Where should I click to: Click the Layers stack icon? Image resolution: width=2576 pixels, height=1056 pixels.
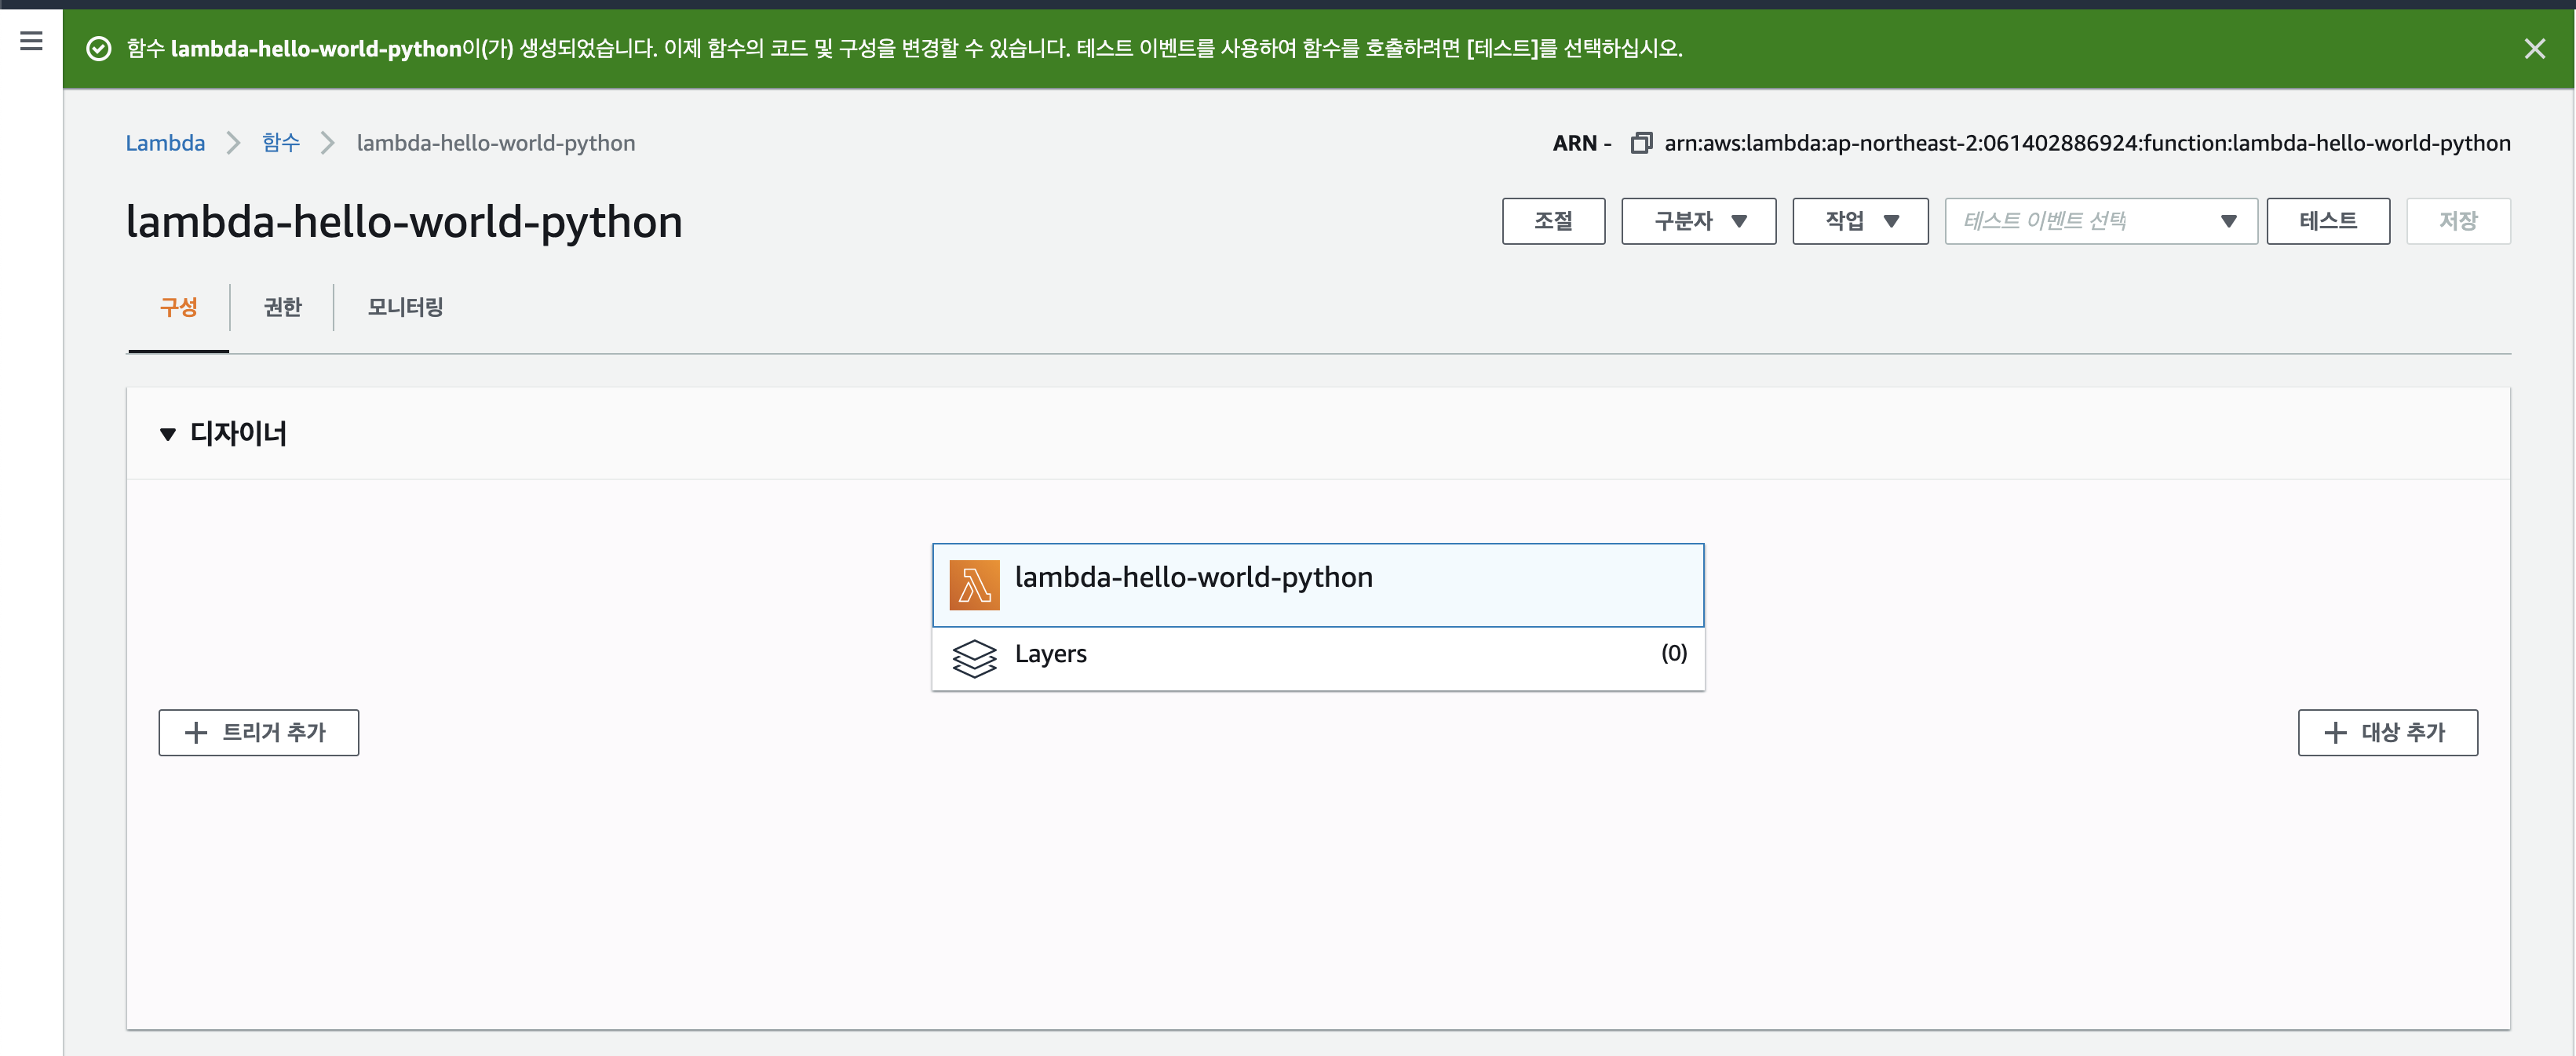coord(973,658)
